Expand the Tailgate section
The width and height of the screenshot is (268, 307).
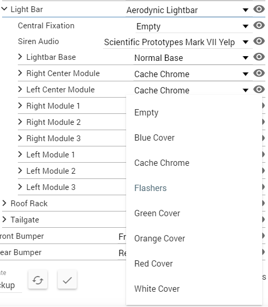(x=4, y=220)
